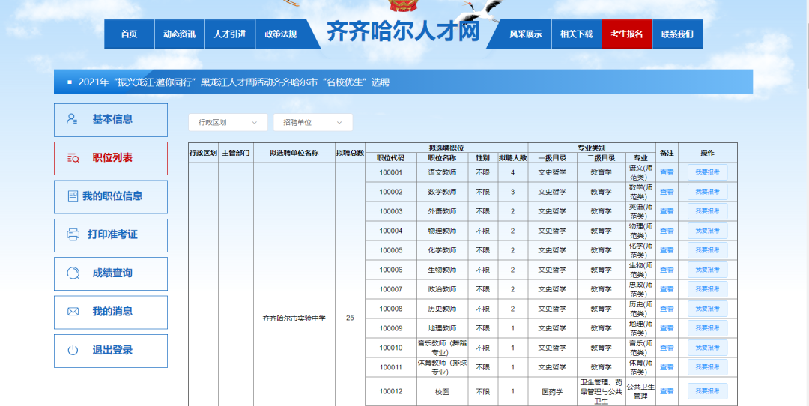Click the 我的职位信息 document icon
809x406 pixels.
click(73, 196)
